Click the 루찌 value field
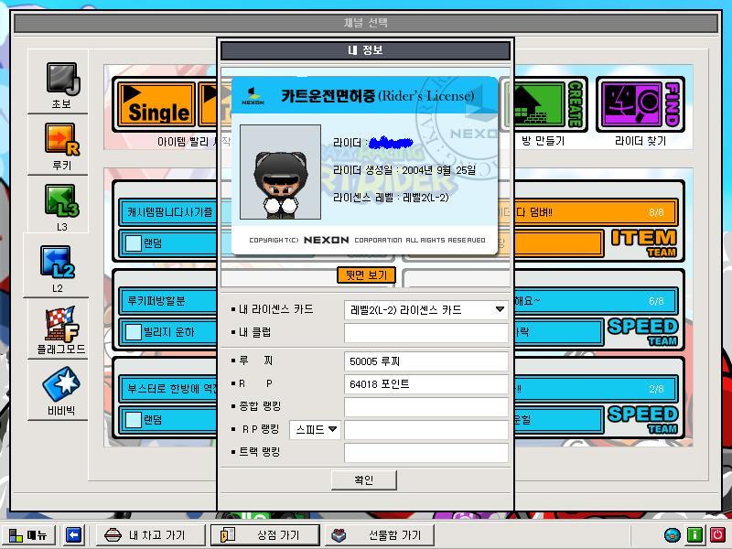 (x=425, y=361)
